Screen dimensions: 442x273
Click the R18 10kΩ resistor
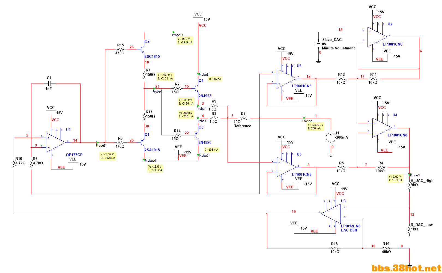(335, 248)
